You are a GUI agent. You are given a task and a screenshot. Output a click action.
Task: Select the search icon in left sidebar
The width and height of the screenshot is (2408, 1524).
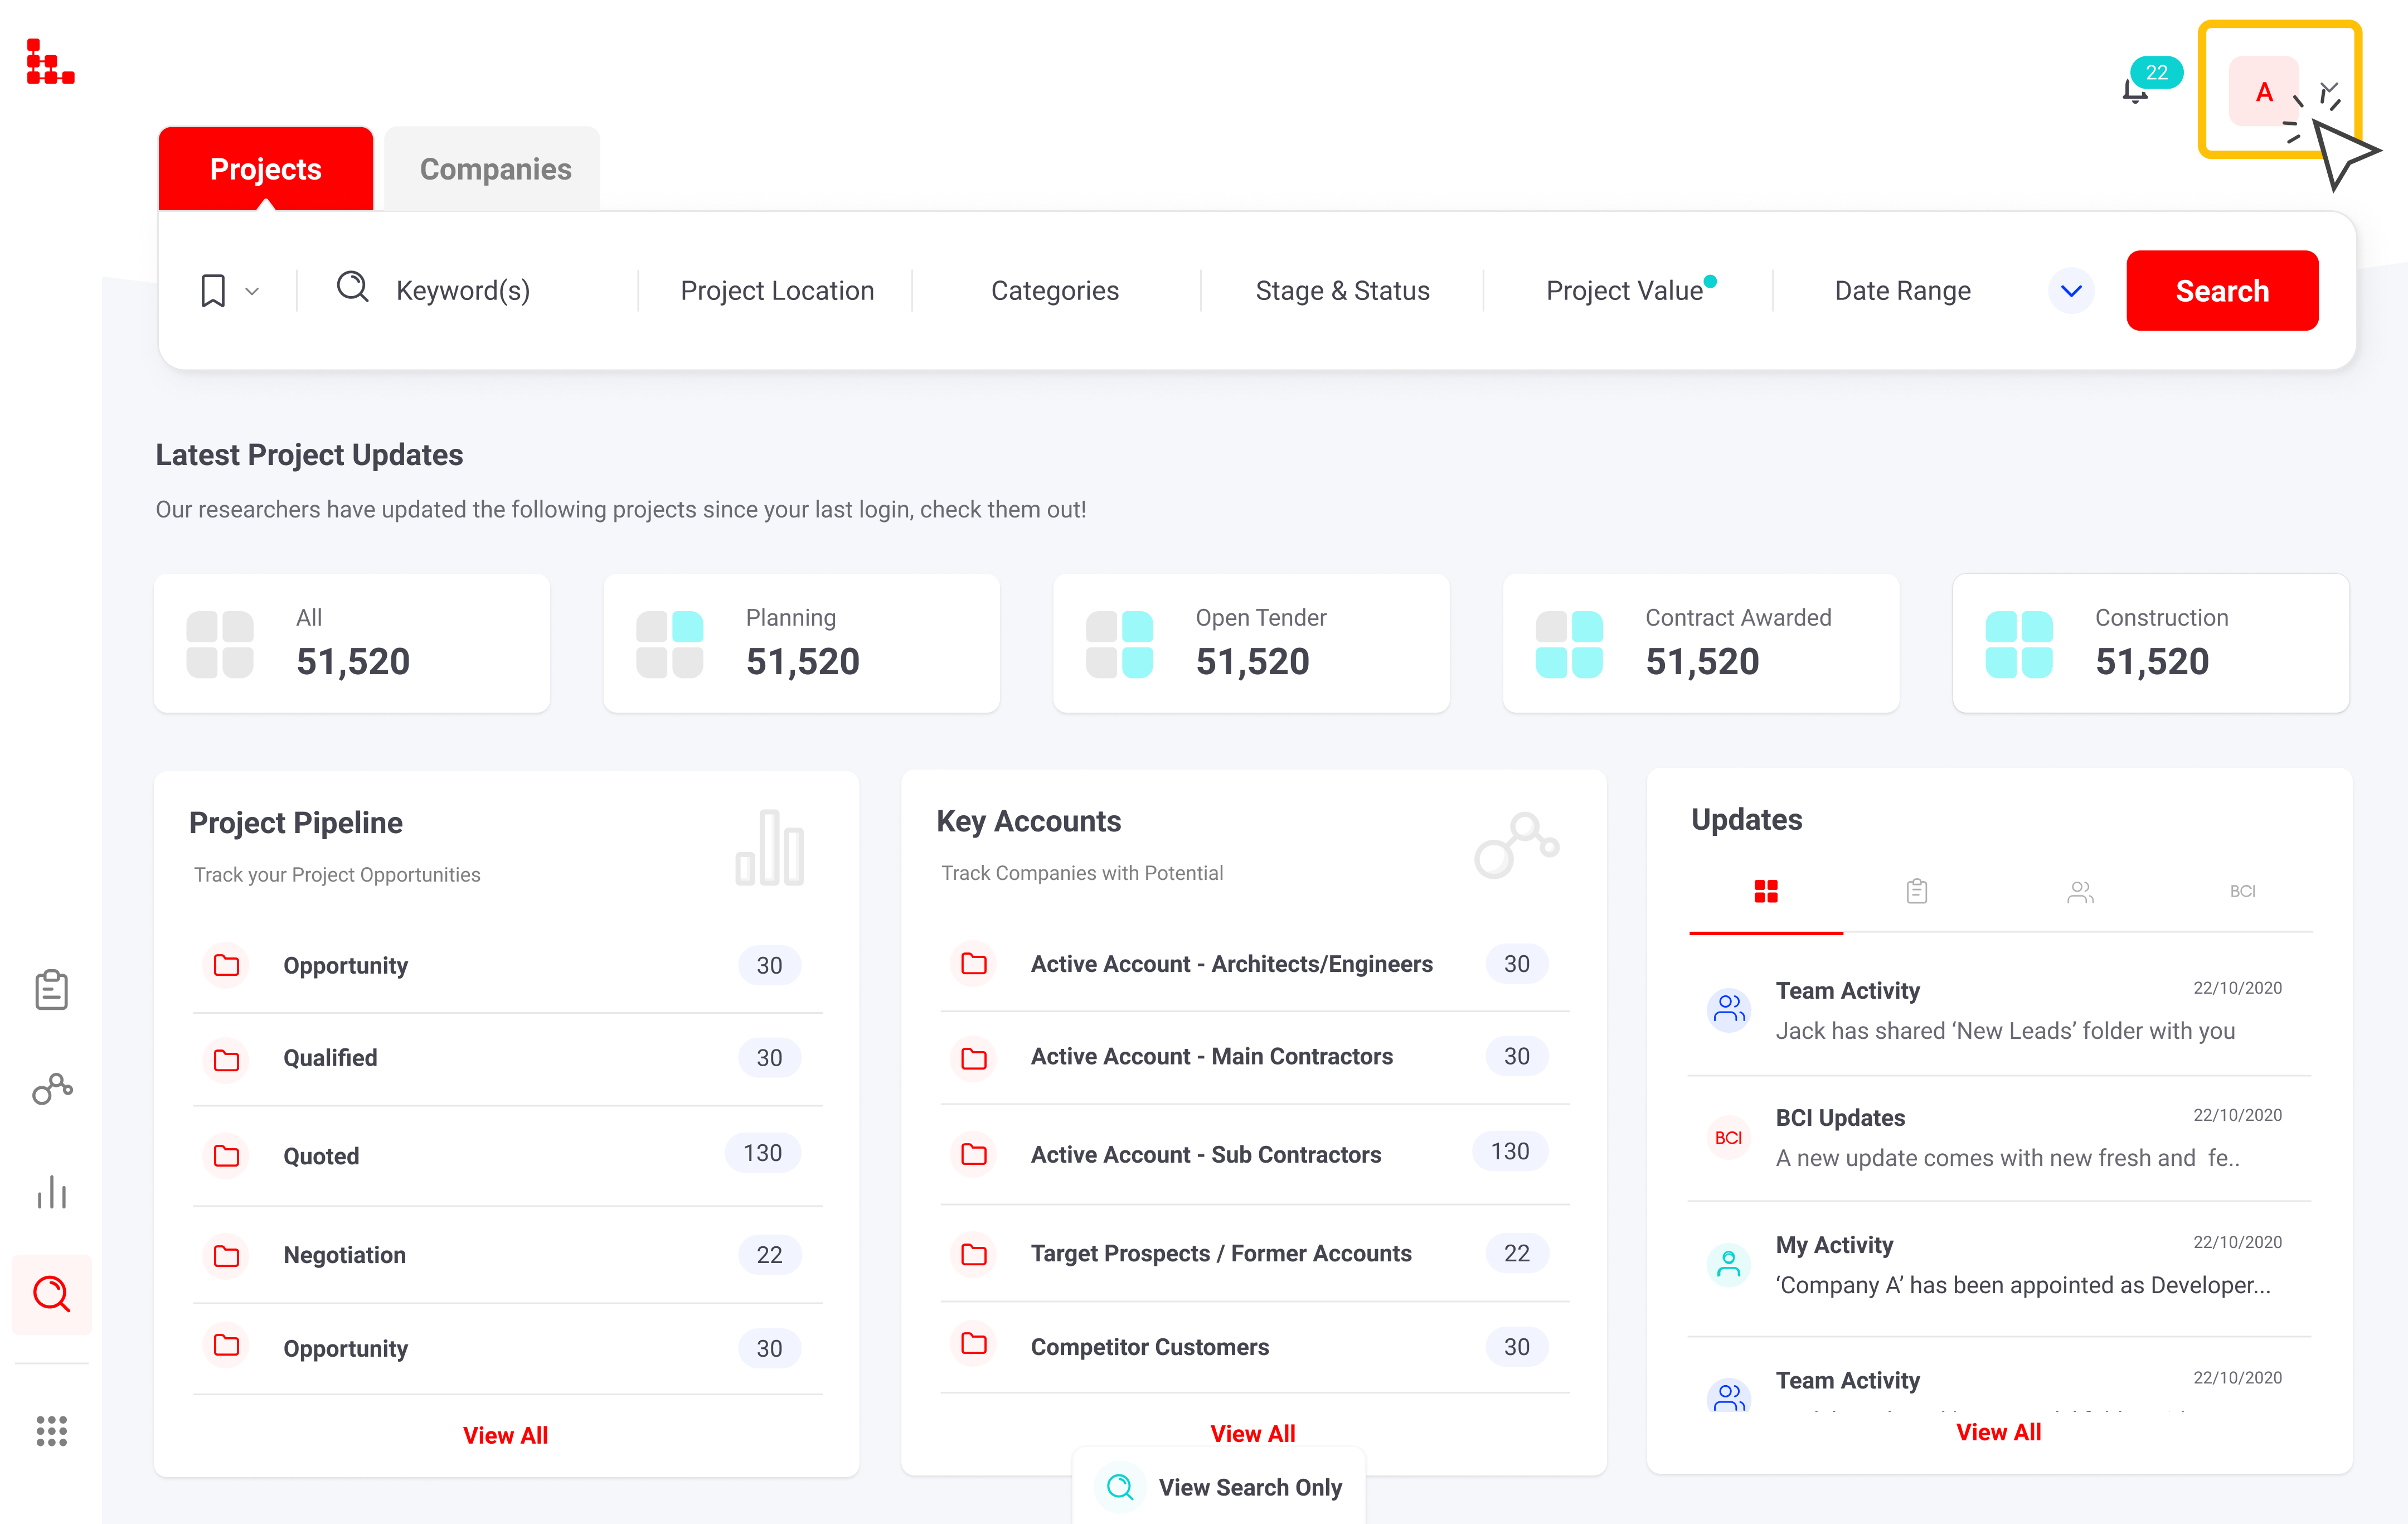(x=51, y=1294)
